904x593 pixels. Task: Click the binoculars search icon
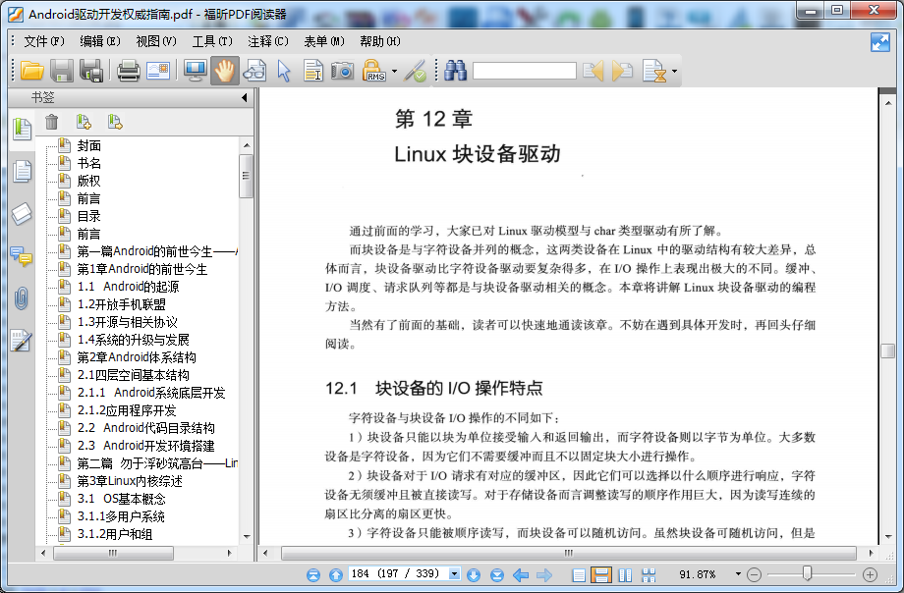[456, 71]
